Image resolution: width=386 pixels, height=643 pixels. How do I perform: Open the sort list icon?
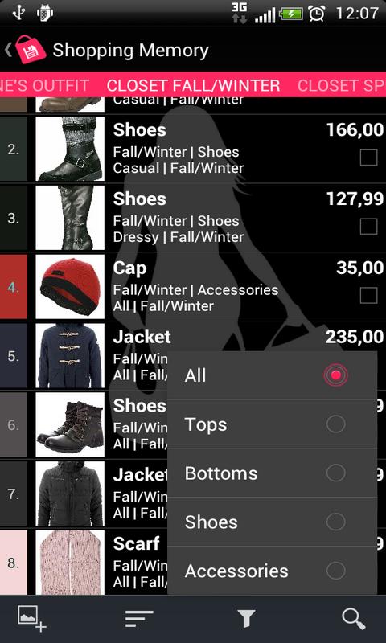click(139, 618)
